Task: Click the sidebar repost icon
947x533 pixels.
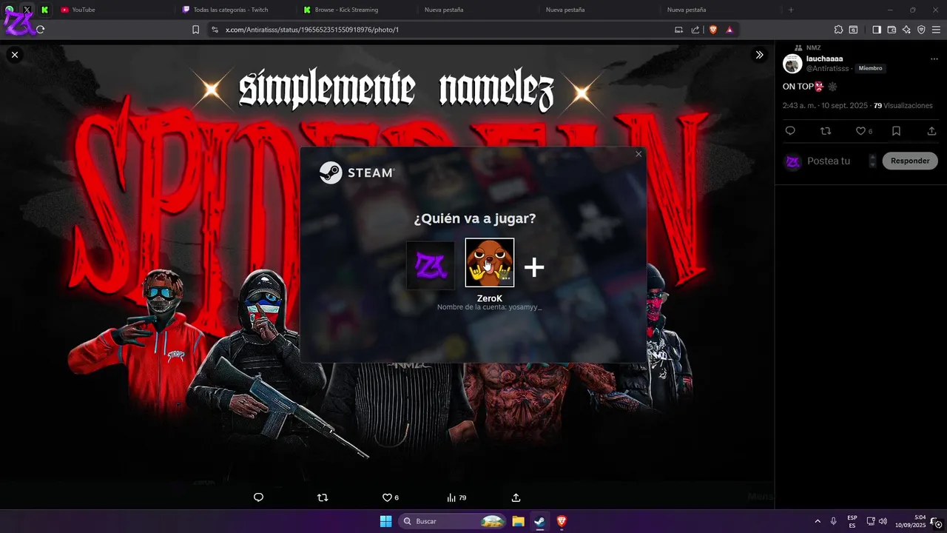Action: coord(826,131)
